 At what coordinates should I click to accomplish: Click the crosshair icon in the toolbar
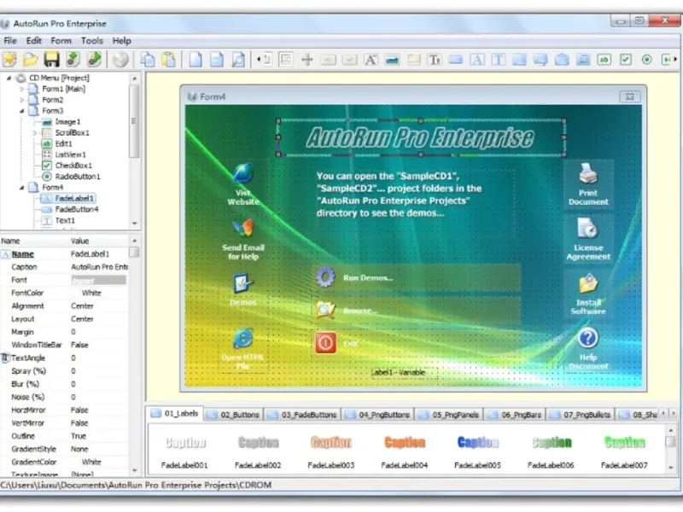[307, 59]
